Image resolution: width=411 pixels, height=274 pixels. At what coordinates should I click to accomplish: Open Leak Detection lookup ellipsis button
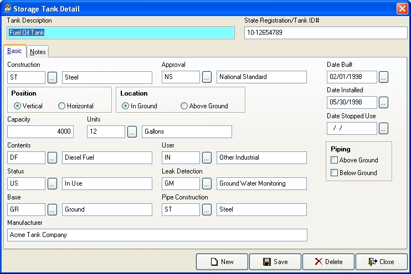coord(207,184)
